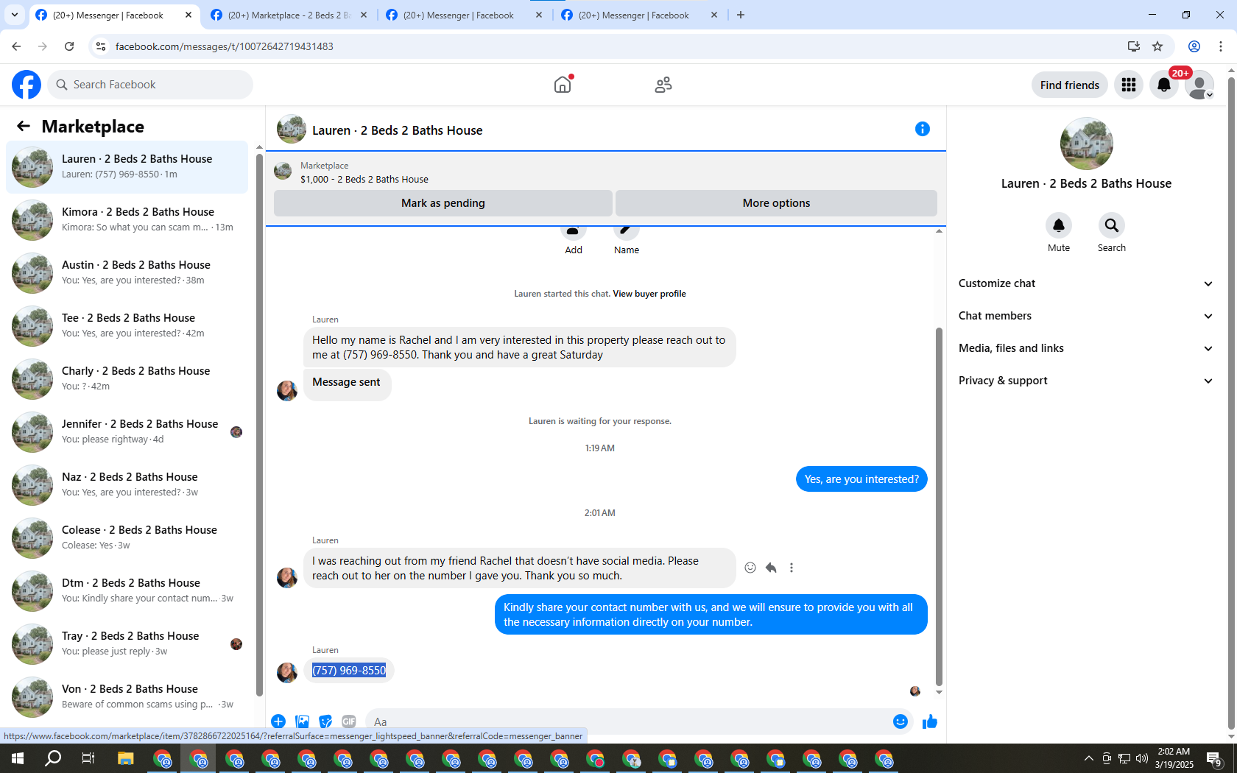Open the emoji picker in message box
The image size is (1237, 773).
[x=900, y=721]
